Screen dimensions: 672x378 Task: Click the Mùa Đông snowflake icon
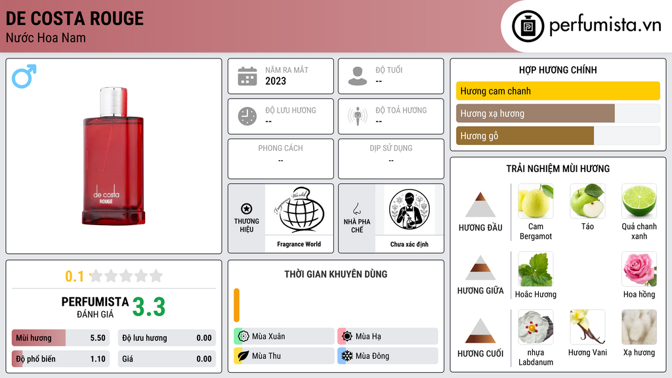(347, 356)
